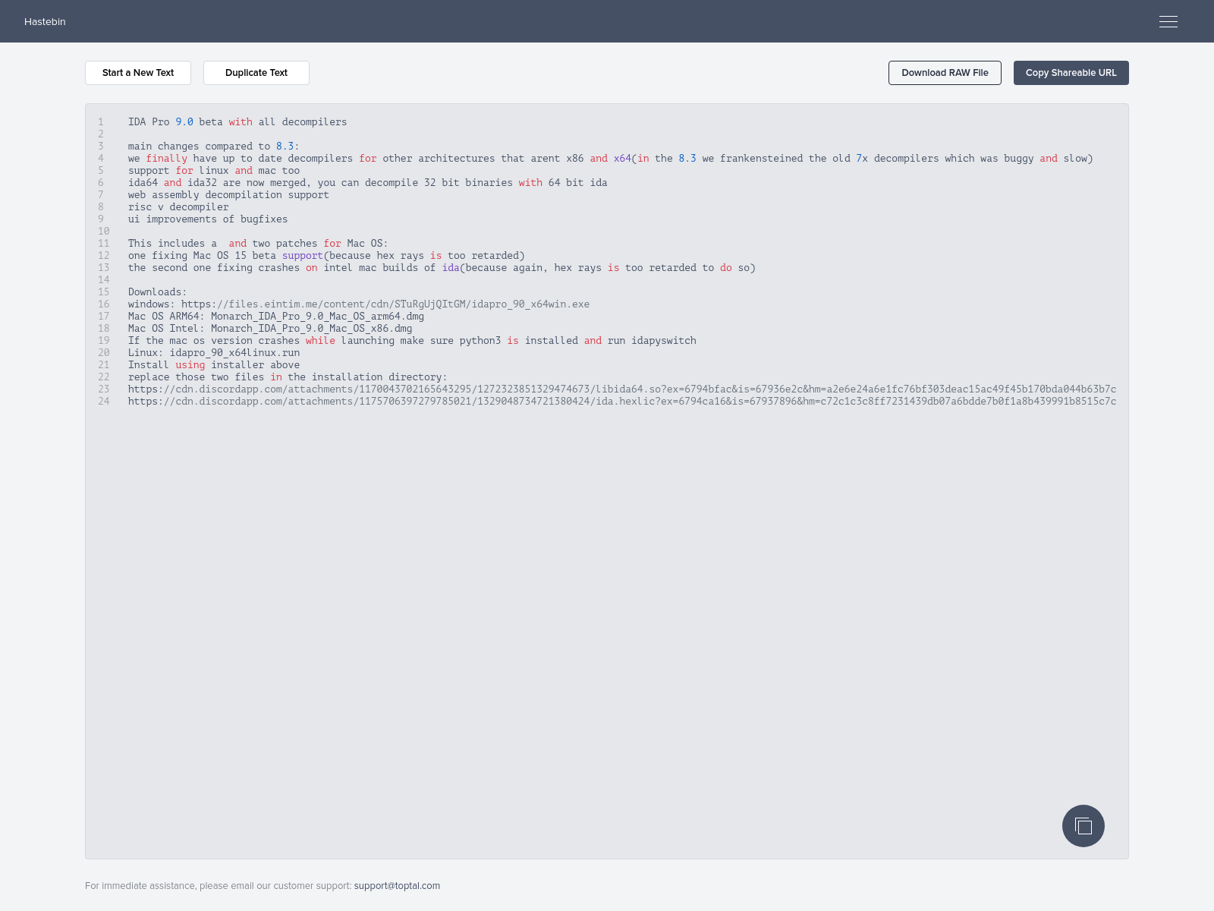Click libida64.so discordapp URL line
Image resolution: width=1214 pixels, height=911 pixels.
click(622, 389)
